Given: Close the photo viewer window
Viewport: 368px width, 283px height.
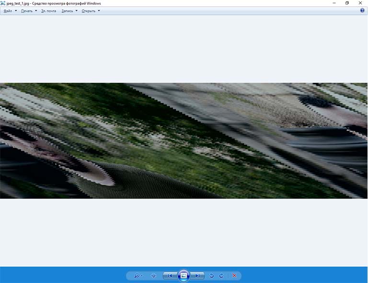Looking at the screenshot, I should pyautogui.click(x=360, y=3).
